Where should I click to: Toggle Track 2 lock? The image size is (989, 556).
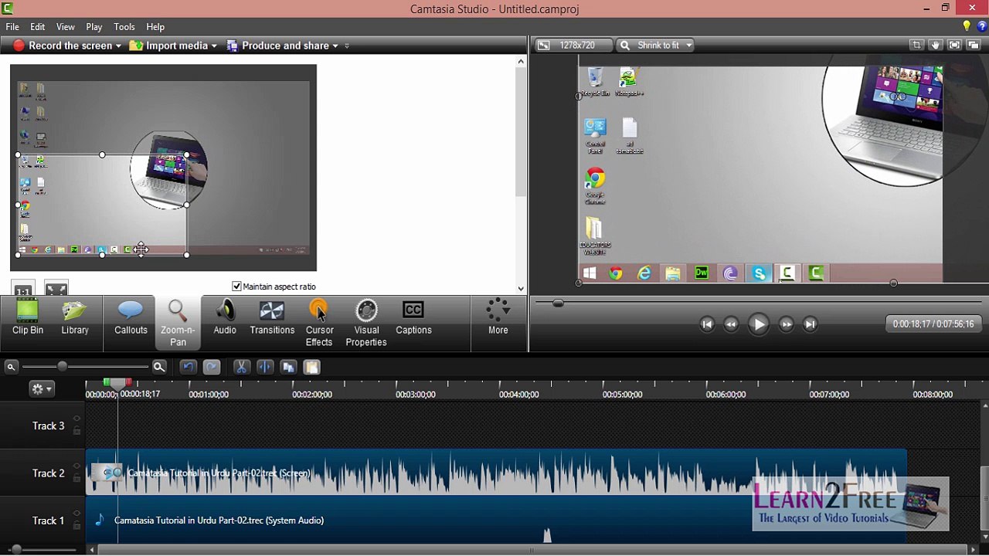(76, 478)
